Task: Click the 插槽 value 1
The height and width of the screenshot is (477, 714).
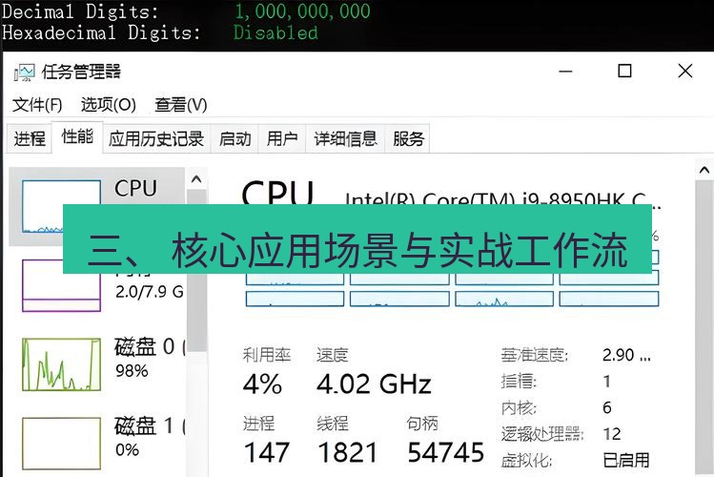Action: pos(606,382)
